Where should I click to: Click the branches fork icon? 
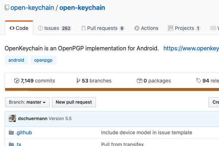(x=78, y=81)
